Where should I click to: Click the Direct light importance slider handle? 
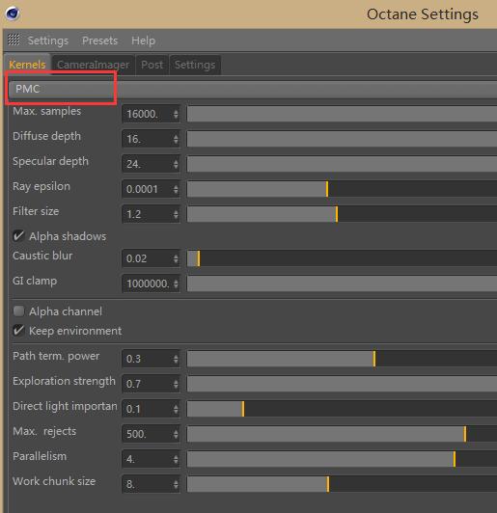243,409
